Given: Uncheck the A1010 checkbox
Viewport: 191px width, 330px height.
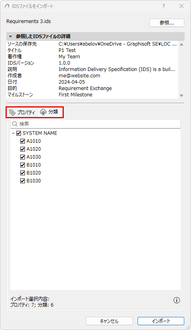Looking at the screenshot, I should click(x=23, y=141).
